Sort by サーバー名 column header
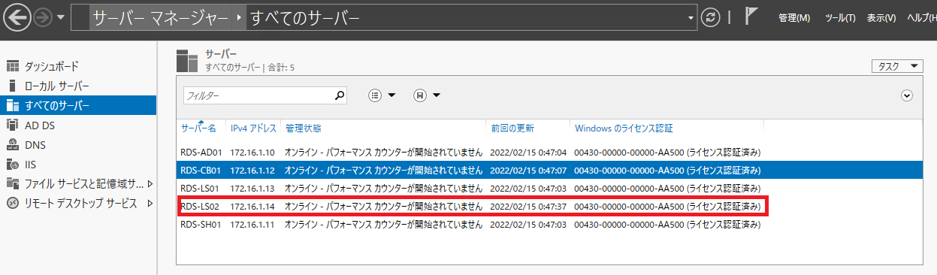The image size is (937, 275). (199, 128)
